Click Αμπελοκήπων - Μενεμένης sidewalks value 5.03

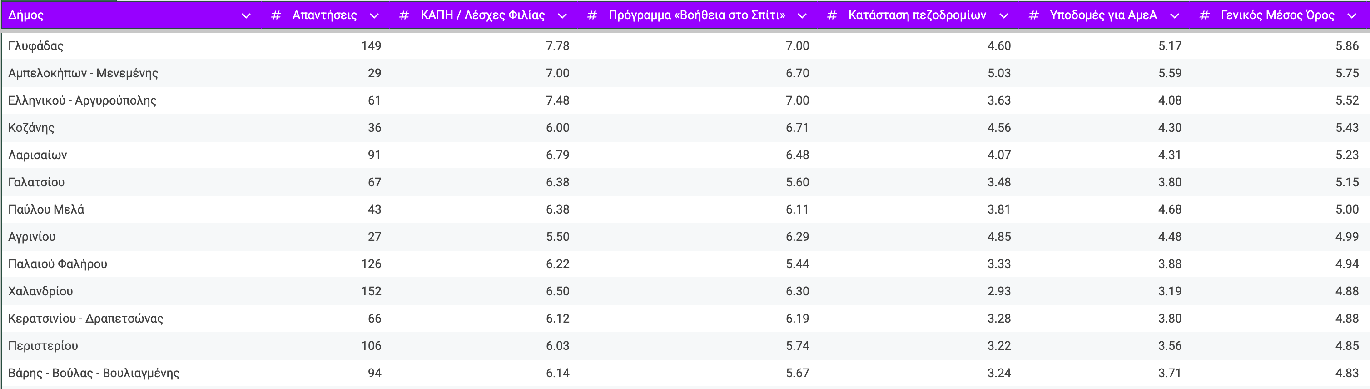coord(999,73)
